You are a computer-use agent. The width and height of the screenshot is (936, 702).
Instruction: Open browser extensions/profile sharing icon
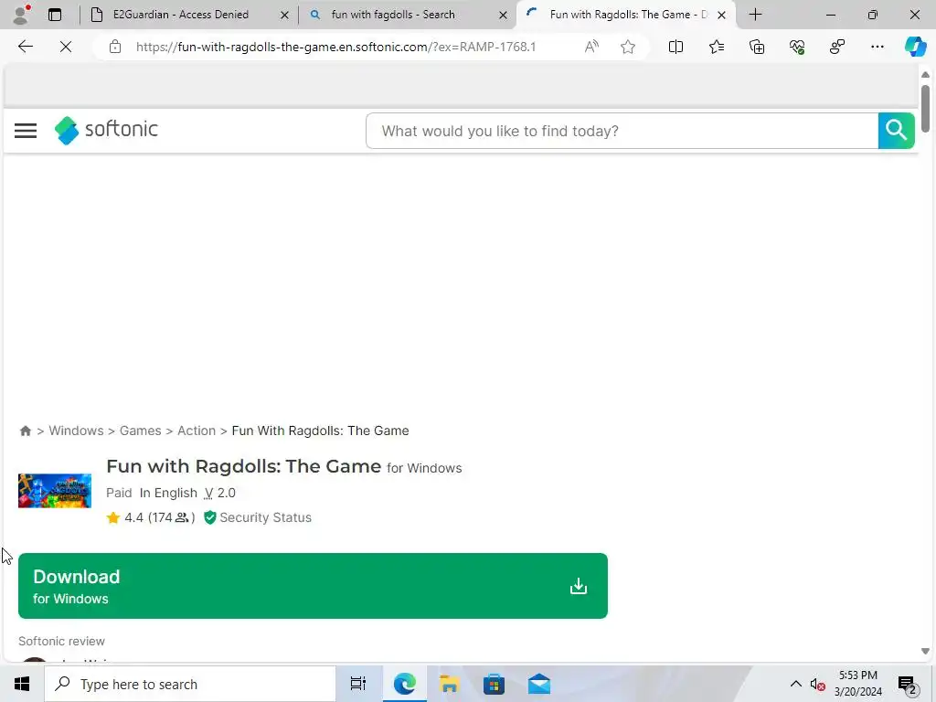[x=837, y=47]
